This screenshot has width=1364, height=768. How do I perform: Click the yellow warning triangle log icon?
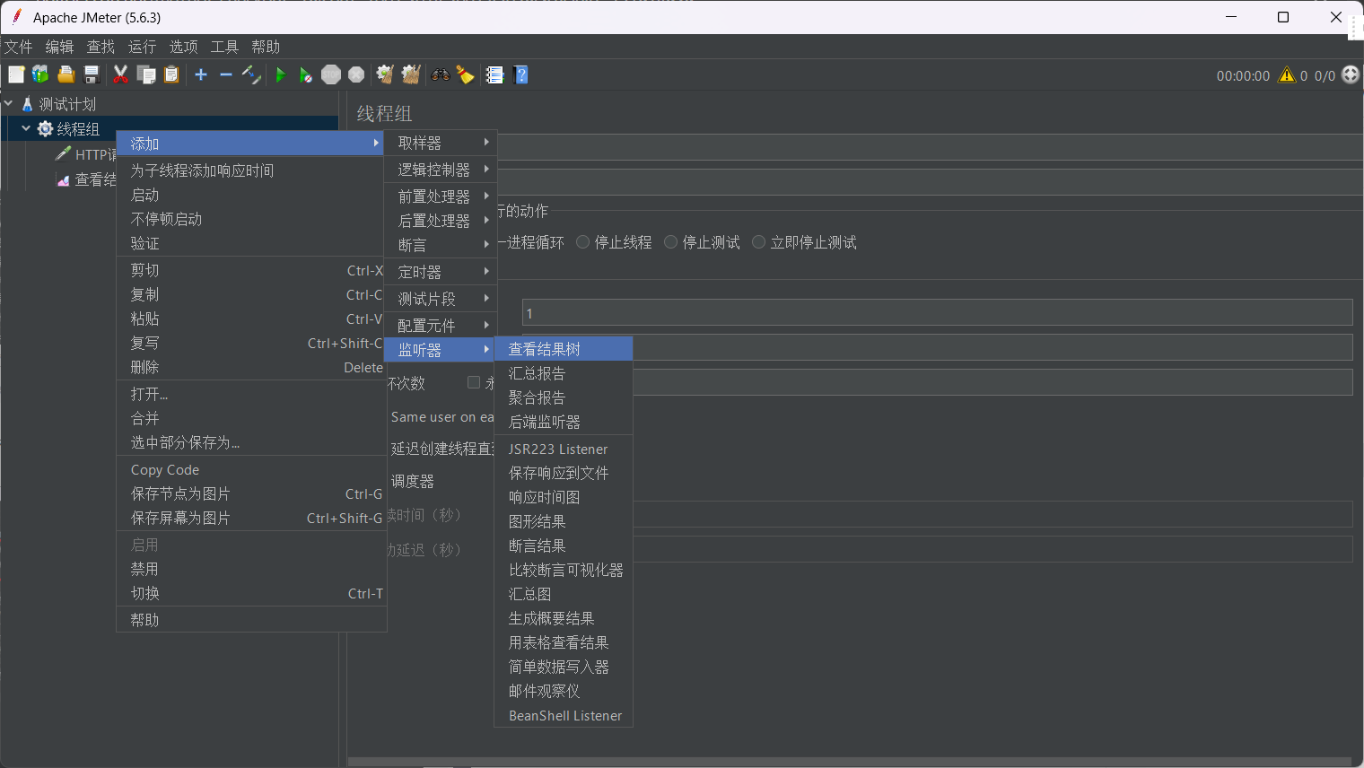pos(1287,75)
